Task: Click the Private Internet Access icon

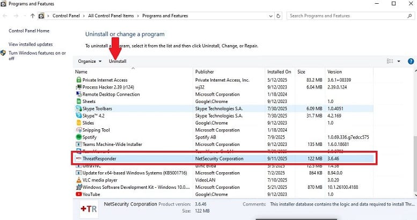Action: pos(78,80)
